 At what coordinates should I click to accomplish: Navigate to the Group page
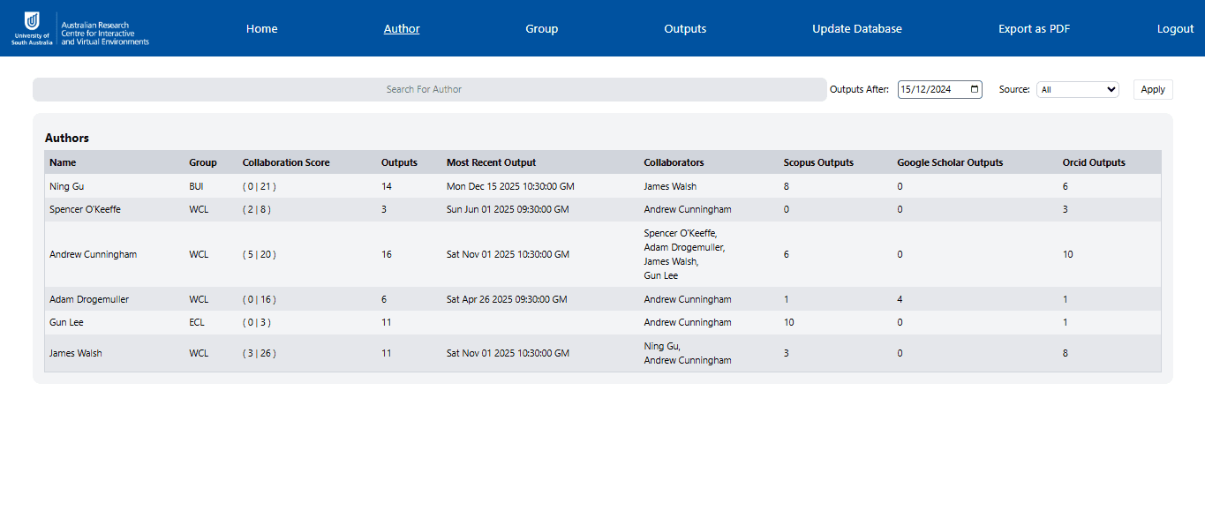coord(541,28)
